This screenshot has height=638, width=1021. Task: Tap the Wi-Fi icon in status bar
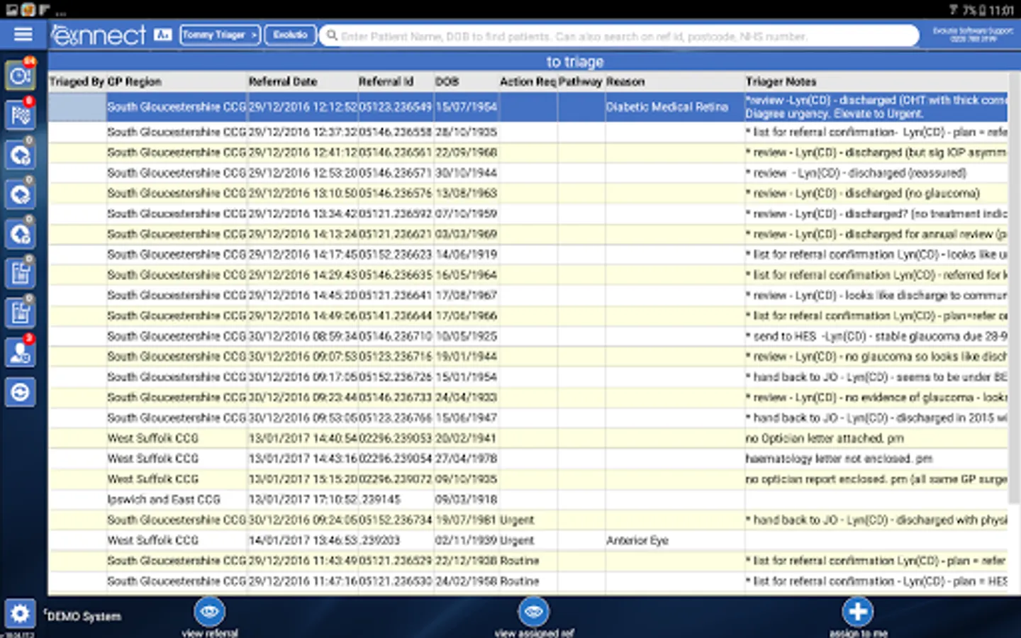(954, 10)
